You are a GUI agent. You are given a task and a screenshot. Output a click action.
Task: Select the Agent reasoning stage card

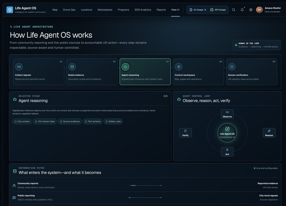(x=145, y=72)
